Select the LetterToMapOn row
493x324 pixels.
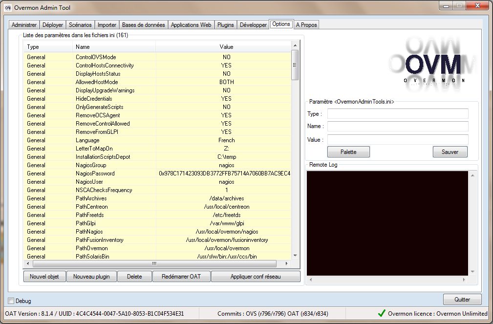pyautogui.click(x=157, y=149)
